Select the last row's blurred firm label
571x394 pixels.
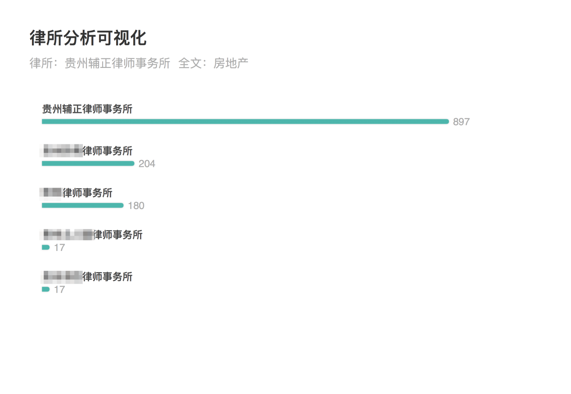[87, 277]
